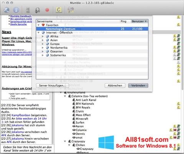Screen dimensions: 184x154
Task: Open the Mumble Handbuch link
Action: coord(21,16)
